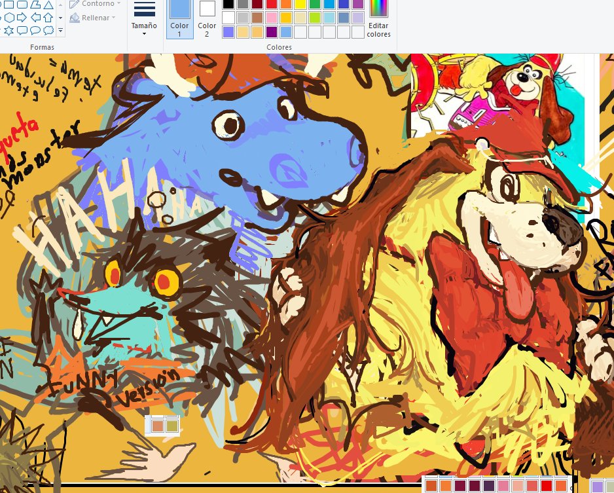The image size is (614, 493).
Task: Choose the first custom light orange swatch
Action: tap(243, 32)
